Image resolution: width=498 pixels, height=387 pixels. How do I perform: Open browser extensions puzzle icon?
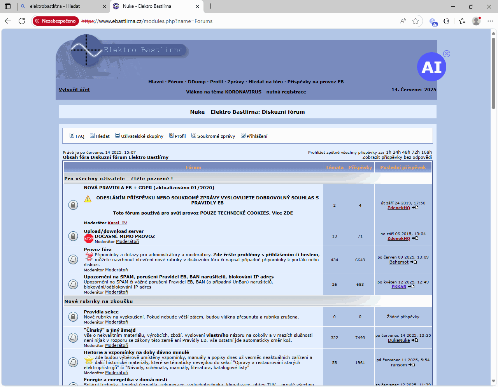point(446,21)
